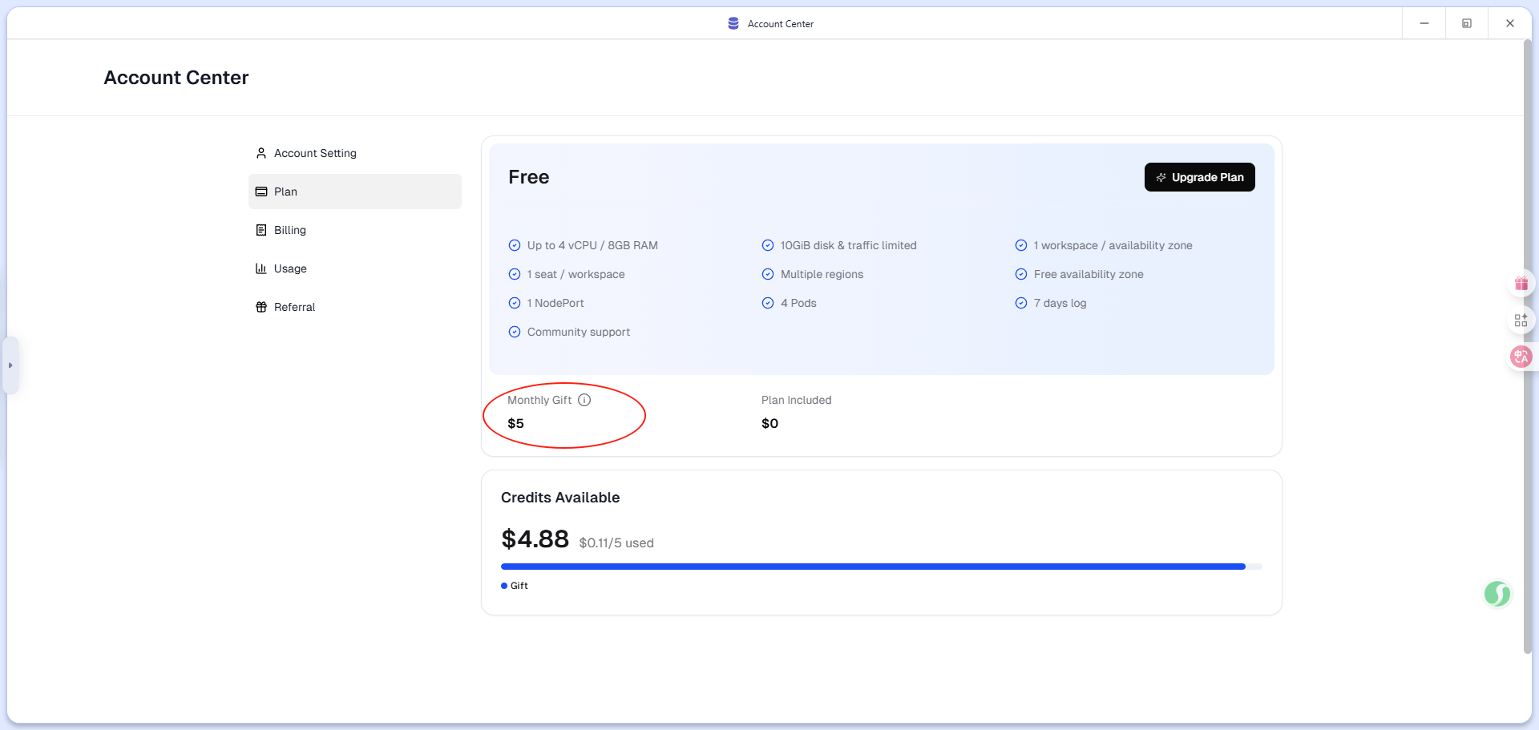Click the Account Center database icon in title bar
1539x730 pixels.
click(733, 23)
